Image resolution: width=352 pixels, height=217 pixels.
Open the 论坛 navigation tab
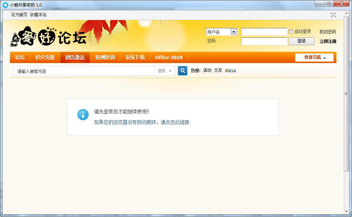20,57
